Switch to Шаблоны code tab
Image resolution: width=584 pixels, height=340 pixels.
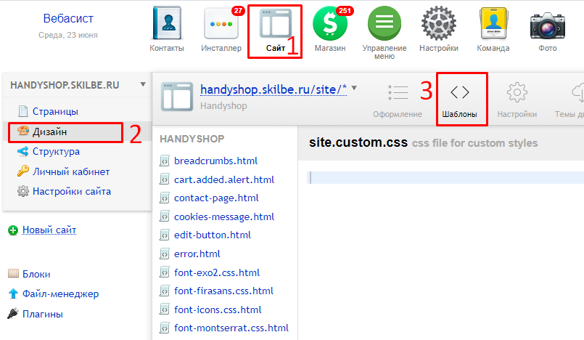point(460,99)
